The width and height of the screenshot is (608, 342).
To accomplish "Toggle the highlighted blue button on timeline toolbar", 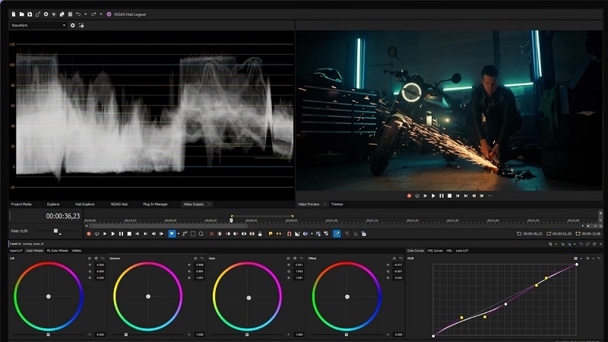I will pyautogui.click(x=337, y=233).
